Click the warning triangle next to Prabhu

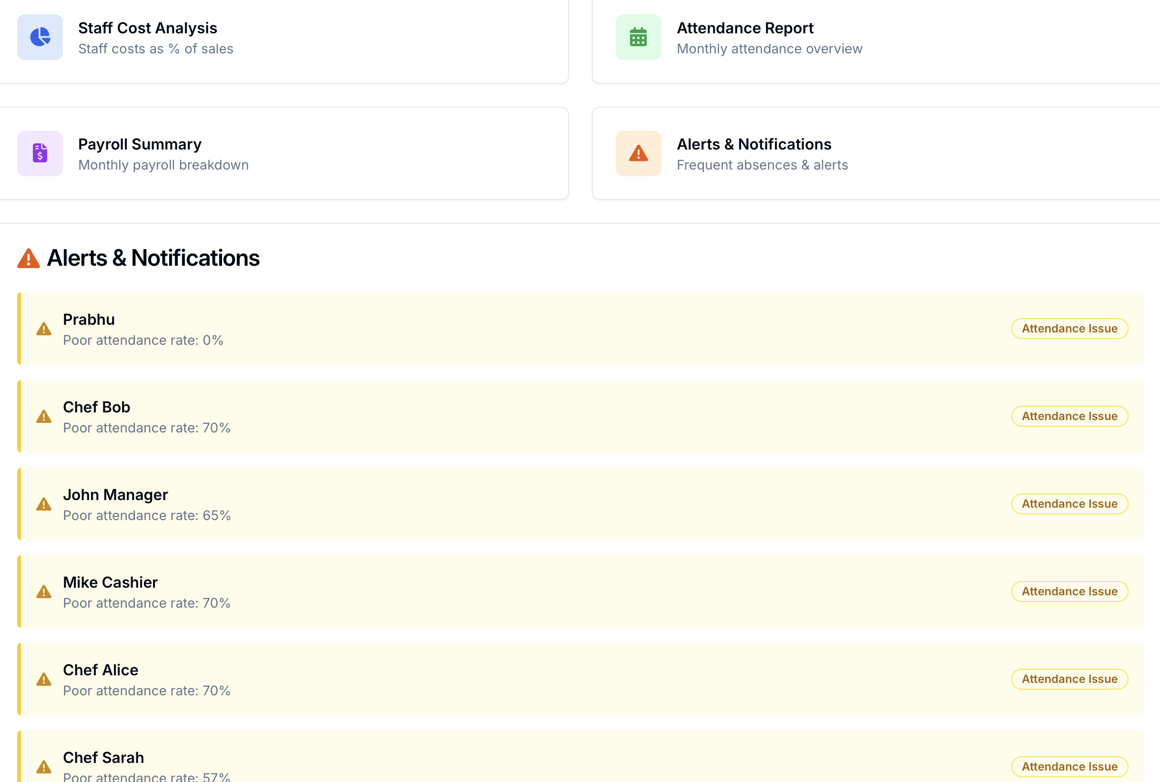44,329
